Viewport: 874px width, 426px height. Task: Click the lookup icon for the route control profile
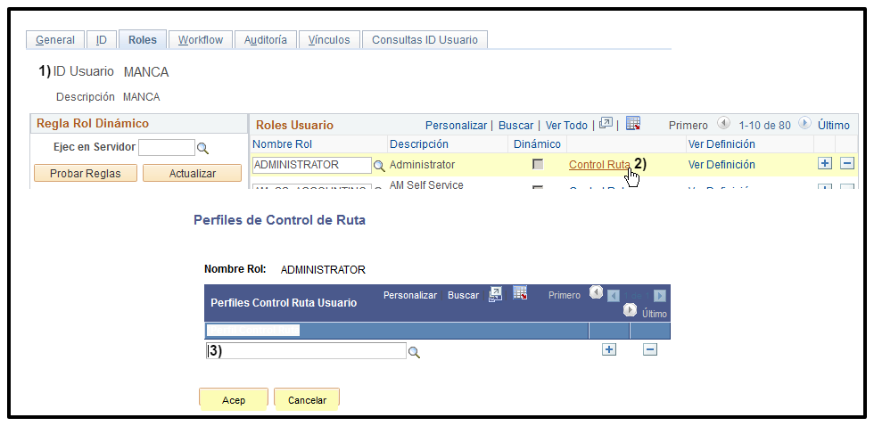[x=414, y=353]
